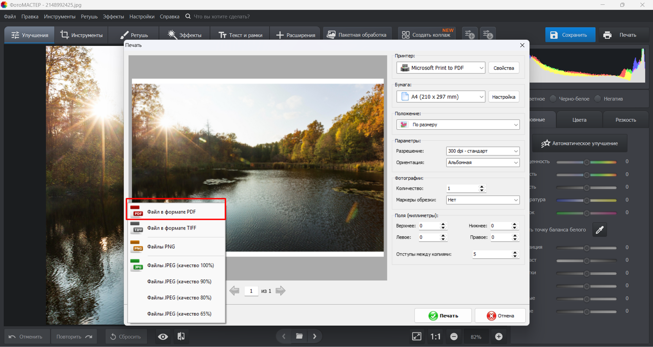653x347 pixels.
Task: Open the paper size A4 dropdown
Action: pos(441,97)
